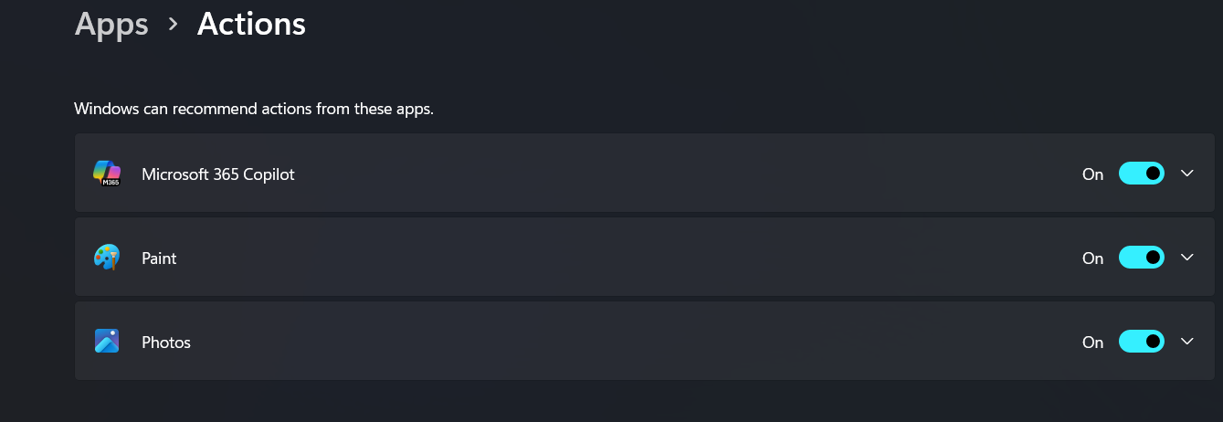This screenshot has width=1223, height=422.
Task: Click the Paint palette app icon
Action: [107, 258]
